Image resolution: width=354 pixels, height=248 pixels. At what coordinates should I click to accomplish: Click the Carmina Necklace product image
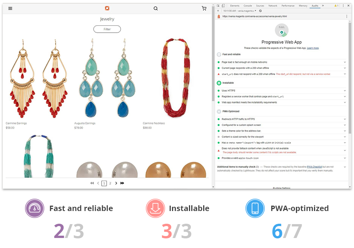[175, 78]
